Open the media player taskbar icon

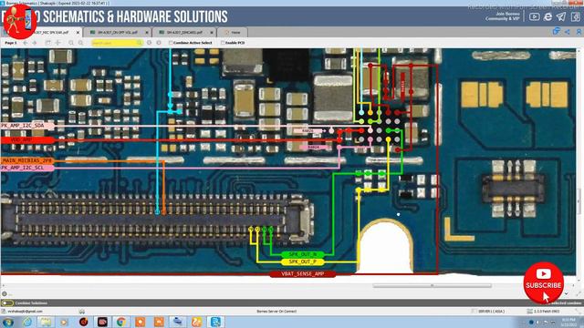[x=65, y=322]
